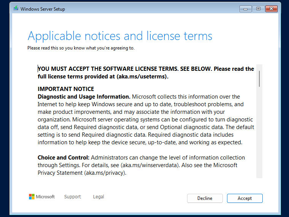
Task: Click the '(aka.ms/useterms)' text
Action: pos(142,77)
